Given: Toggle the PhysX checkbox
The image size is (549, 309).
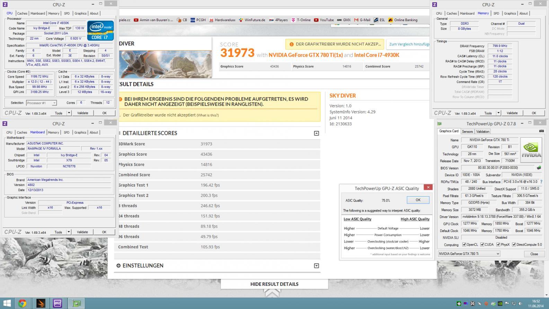Looking at the screenshot, I should [498, 244].
